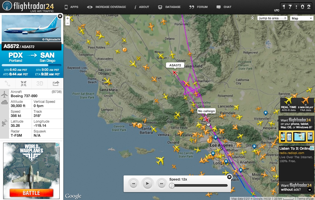Zoom out on the map

point(68,23)
